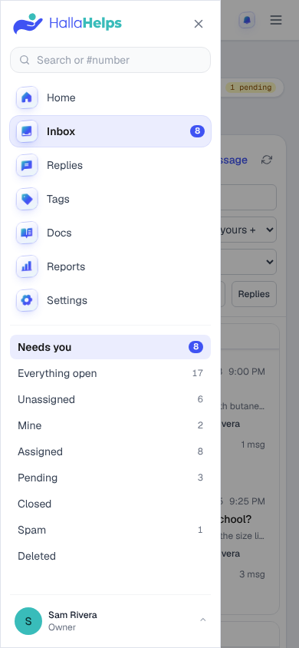Show the Closed view
This screenshot has width=299, height=648.
tap(110, 504)
